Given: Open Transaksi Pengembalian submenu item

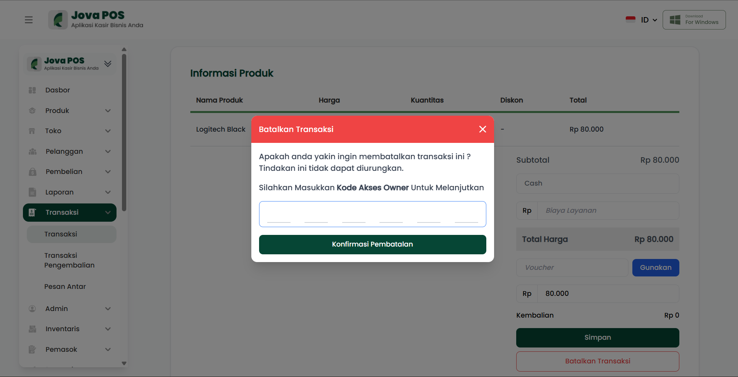Looking at the screenshot, I should point(70,260).
